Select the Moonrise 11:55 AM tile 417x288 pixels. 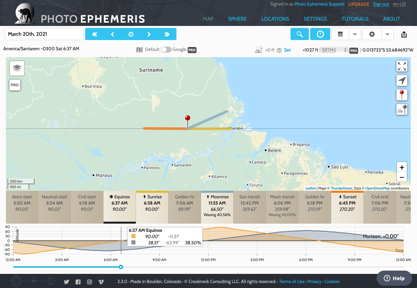tap(217, 208)
